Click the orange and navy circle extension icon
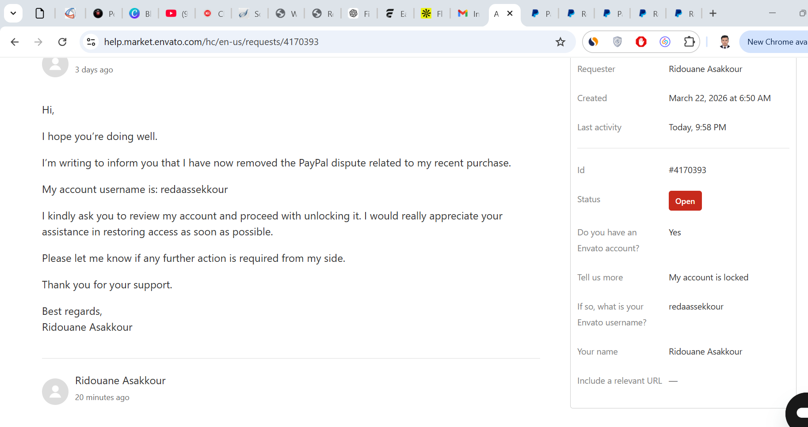The height and width of the screenshot is (427, 808). (593, 42)
